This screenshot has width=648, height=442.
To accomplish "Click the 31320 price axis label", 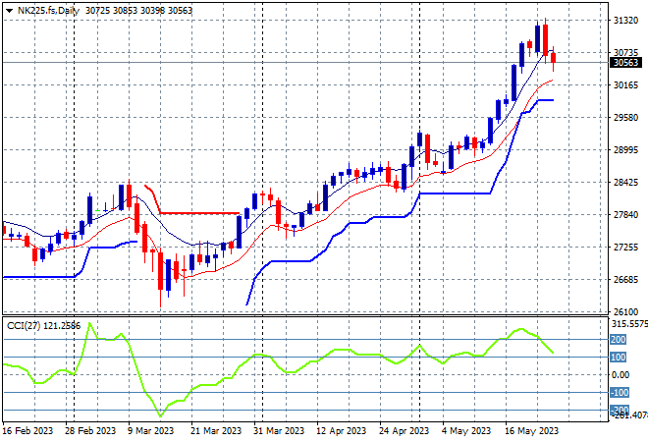I will click(625, 21).
